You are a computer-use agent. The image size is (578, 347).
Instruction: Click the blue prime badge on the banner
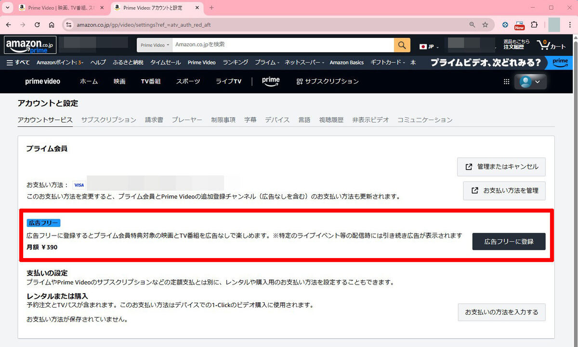point(560,62)
